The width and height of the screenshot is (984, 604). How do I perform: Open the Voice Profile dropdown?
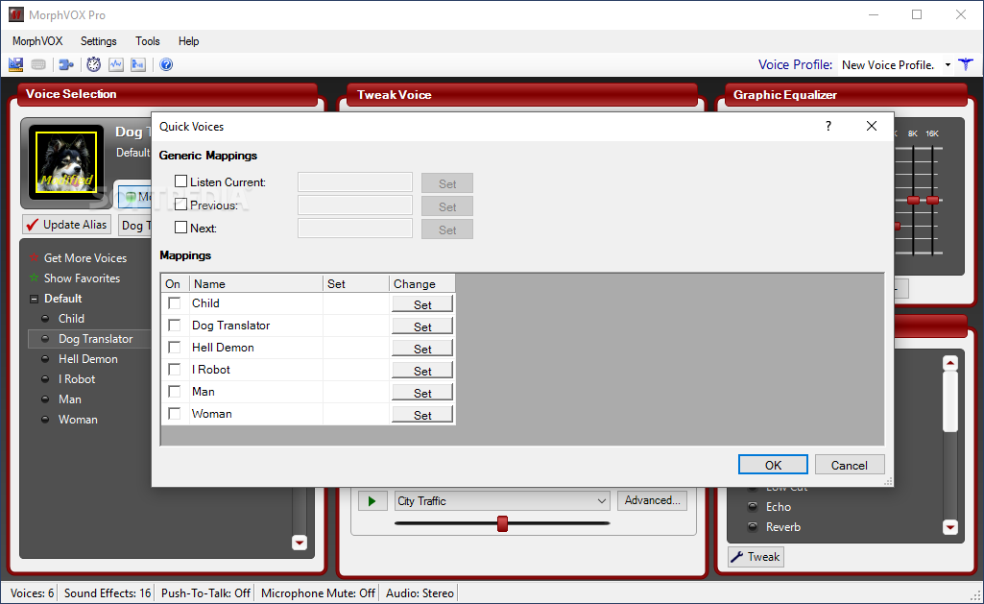(948, 64)
